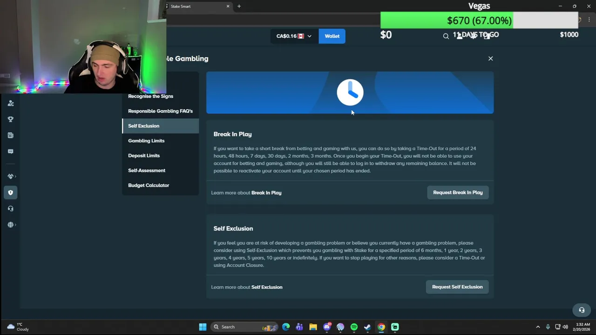
Task: Open a new browser tab
Action: coord(239,6)
